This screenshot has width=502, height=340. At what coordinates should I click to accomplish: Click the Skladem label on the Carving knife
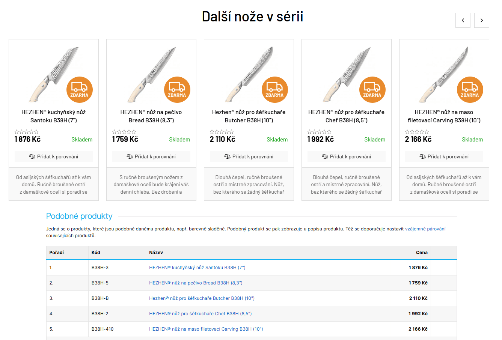click(x=472, y=139)
